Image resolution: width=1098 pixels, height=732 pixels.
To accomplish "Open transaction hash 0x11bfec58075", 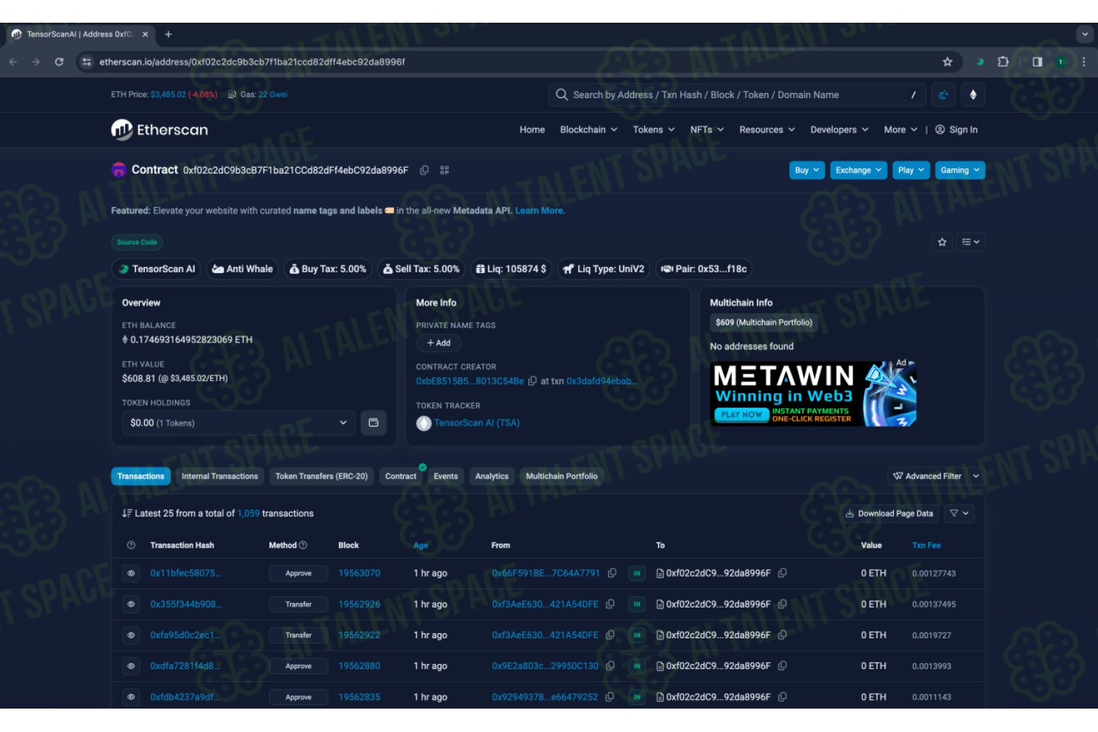I will pos(185,573).
